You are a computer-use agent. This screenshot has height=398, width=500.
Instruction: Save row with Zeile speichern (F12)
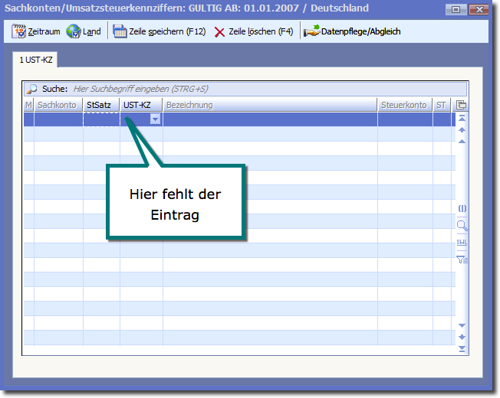(160, 32)
